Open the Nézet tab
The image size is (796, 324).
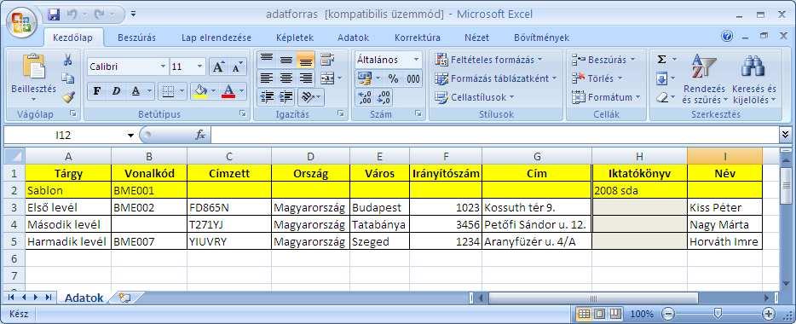(x=476, y=38)
